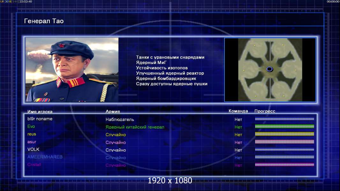Select player name 'bl9r noname'
The image size is (340, 191).
40,119
